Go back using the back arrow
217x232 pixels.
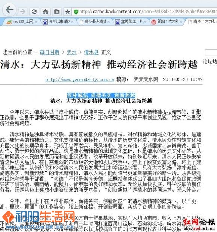(10, 10)
